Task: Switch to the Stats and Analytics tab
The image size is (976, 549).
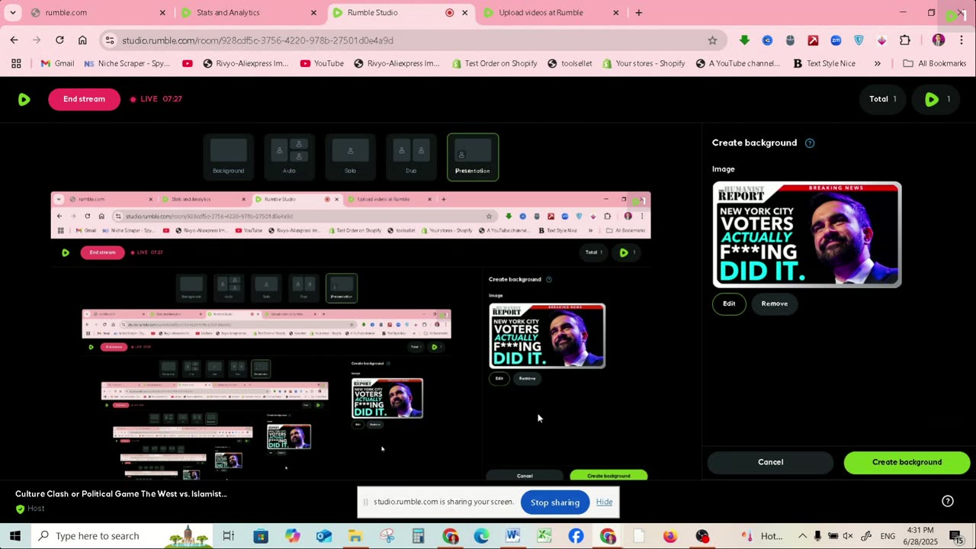Action: pos(247,12)
